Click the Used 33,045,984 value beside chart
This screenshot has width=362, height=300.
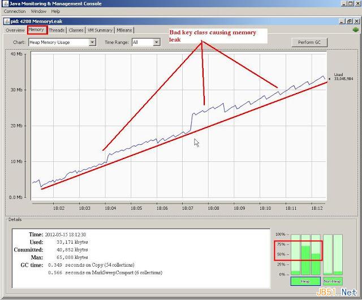[x=343, y=77]
